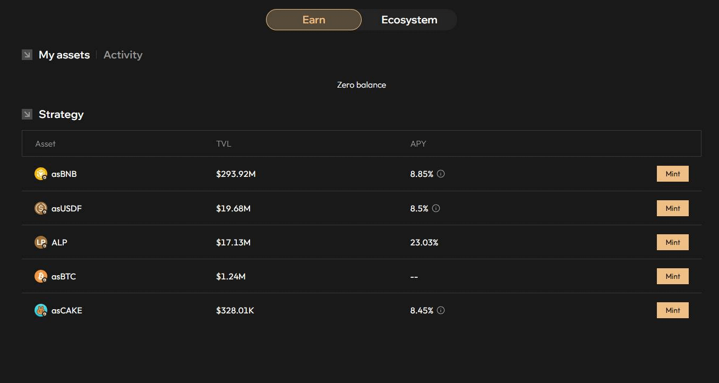Open the asUSDF APY info icon
This screenshot has width=719, height=383.
(x=436, y=208)
